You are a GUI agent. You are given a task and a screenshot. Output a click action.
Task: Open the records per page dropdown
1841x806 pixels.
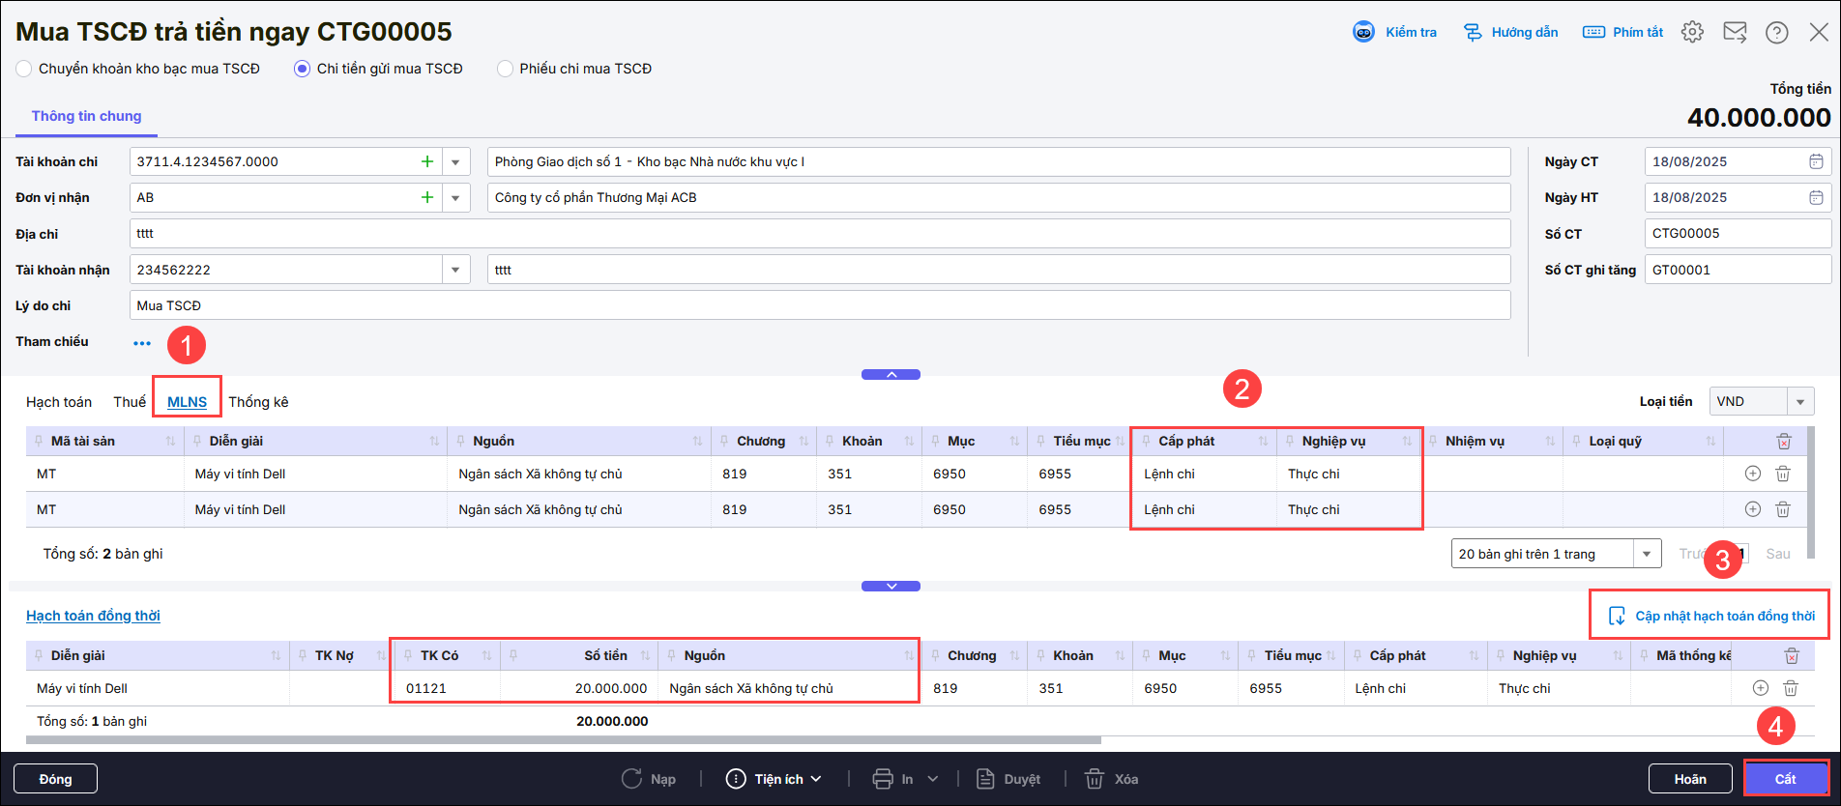[x=1646, y=554]
